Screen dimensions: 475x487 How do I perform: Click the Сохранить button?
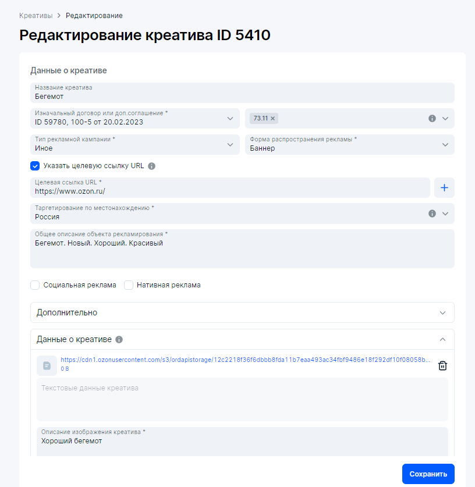coord(428,474)
